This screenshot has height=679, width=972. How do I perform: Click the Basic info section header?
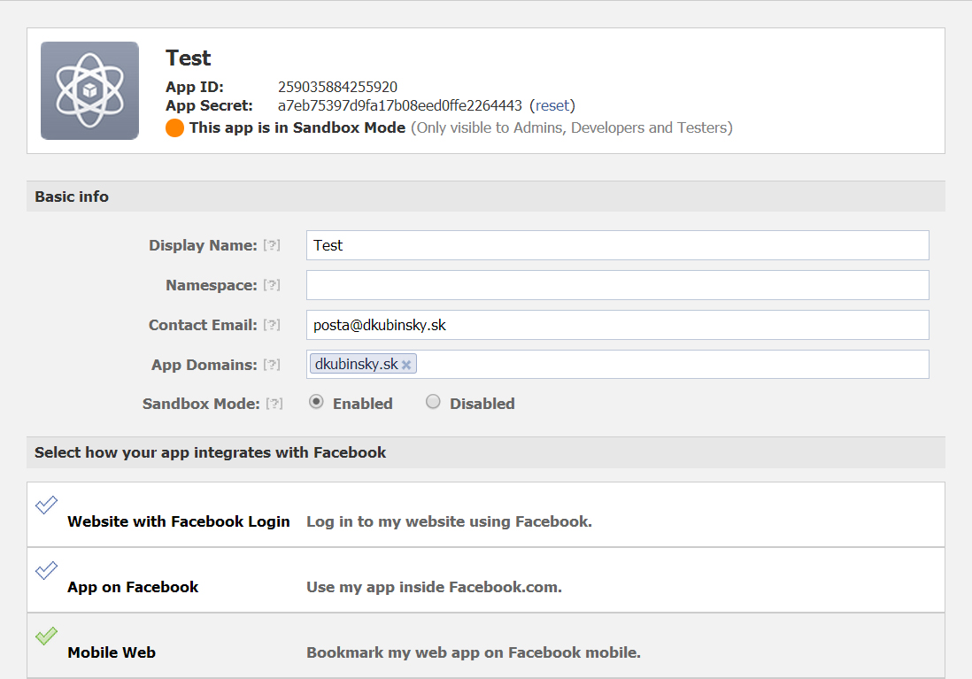[486, 197]
